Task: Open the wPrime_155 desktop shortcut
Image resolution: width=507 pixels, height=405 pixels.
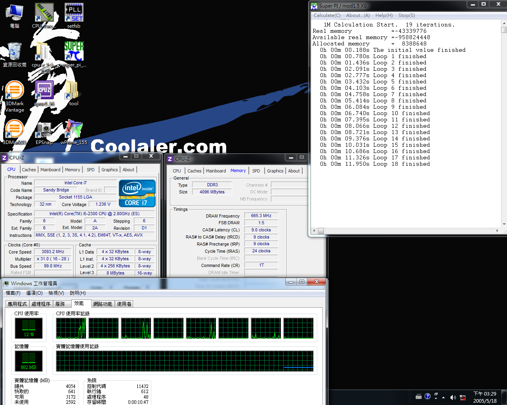Action: (74, 132)
